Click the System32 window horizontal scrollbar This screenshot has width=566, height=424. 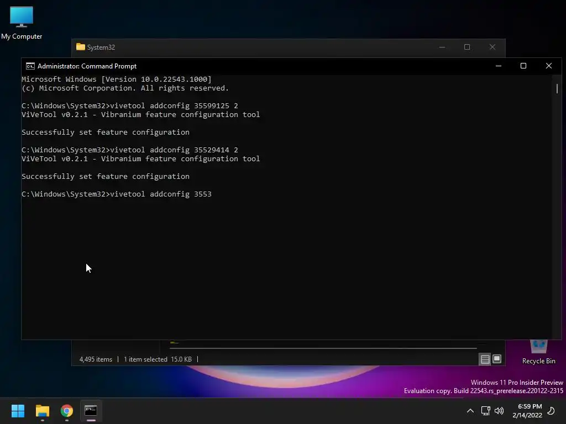coord(323,348)
